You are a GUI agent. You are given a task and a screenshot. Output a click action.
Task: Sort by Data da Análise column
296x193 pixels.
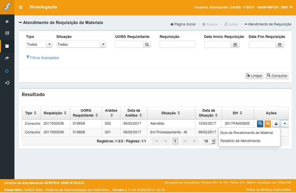click(134, 113)
